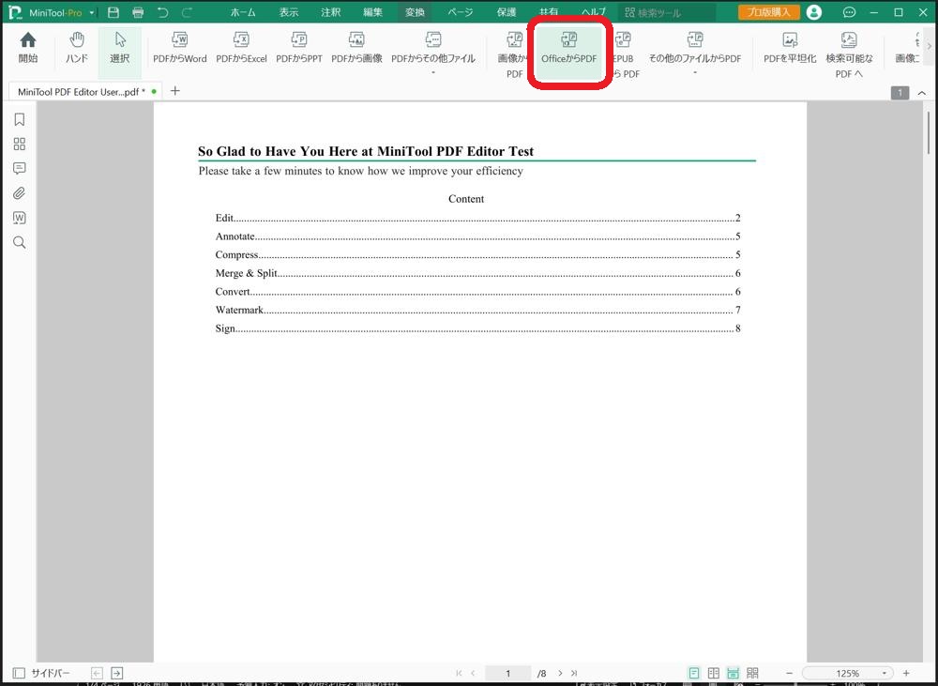Open the 注釈 tab
The height and width of the screenshot is (686, 938).
tap(330, 12)
